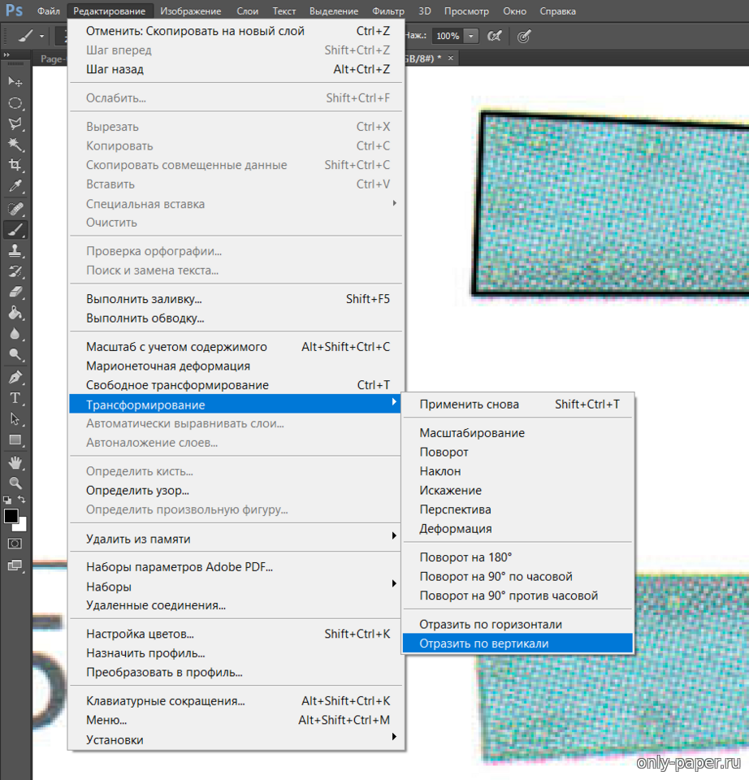Close the open document tab
Image resolution: width=749 pixels, height=780 pixels.
click(x=451, y=58)
